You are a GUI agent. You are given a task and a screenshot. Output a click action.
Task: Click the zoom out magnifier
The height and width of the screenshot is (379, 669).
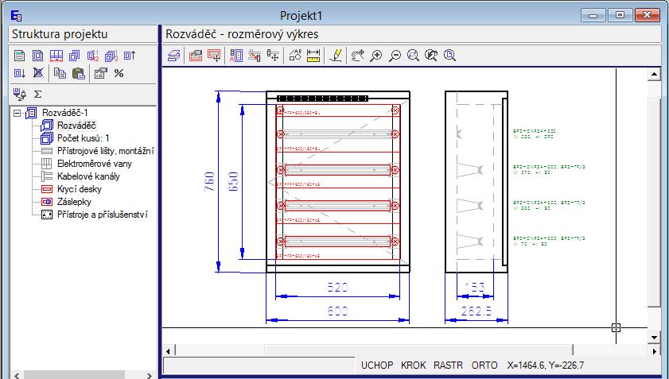395,56
